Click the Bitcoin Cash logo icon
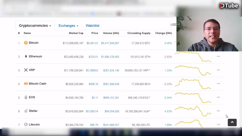The width and height of the screenshot is (242, 136). coord(26,83)
